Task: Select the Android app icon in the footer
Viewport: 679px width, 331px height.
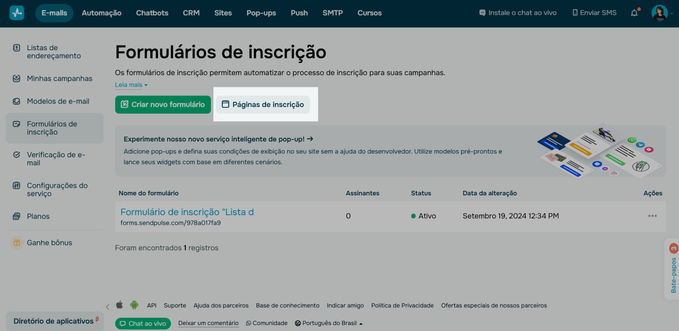Action: (134, 305)
